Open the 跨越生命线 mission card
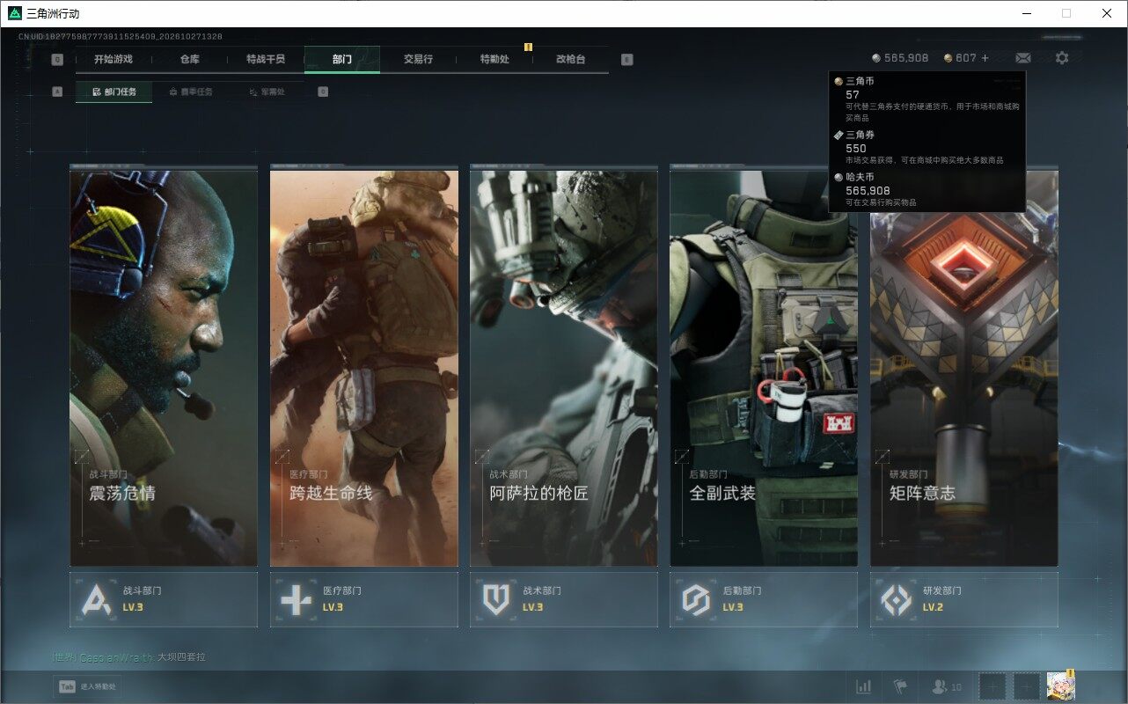 pos(364,368)
